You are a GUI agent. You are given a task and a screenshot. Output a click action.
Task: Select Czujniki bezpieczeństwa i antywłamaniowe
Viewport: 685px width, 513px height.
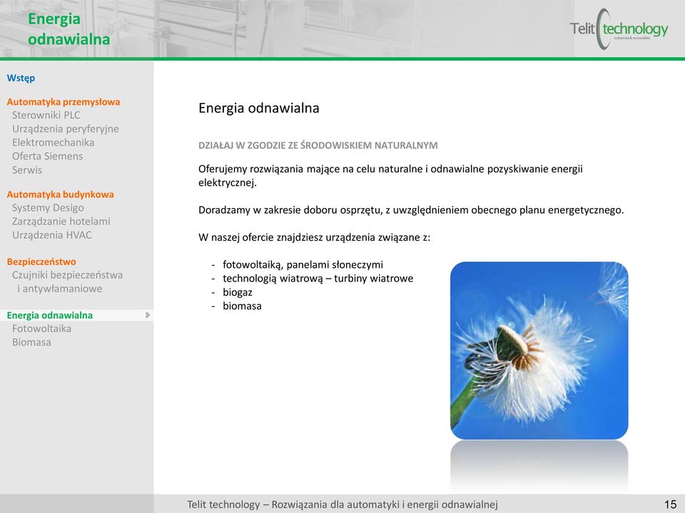coord(67,282)
